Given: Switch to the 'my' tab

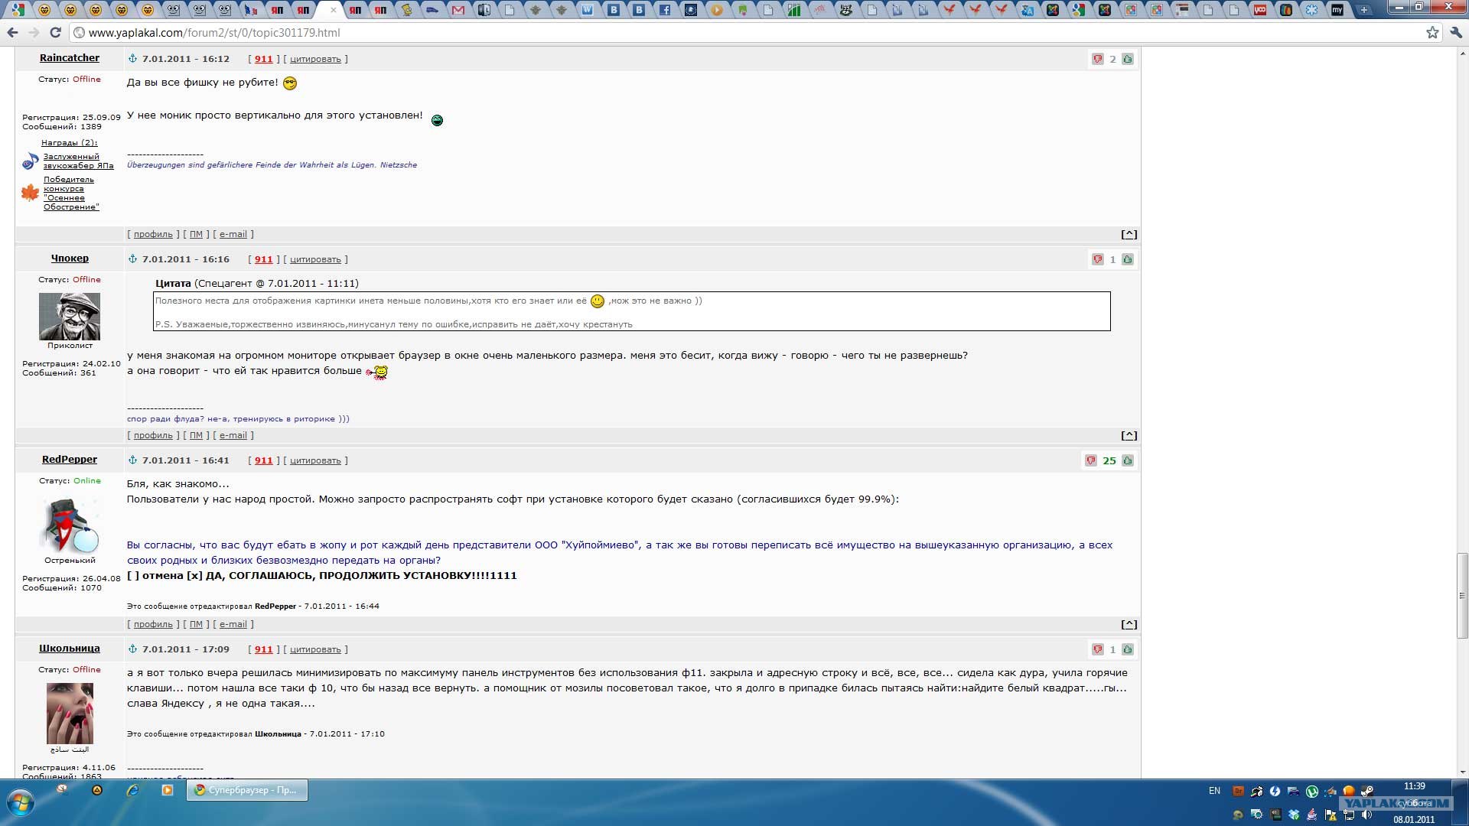Looking at the screenshot, I should (1337, 10).
